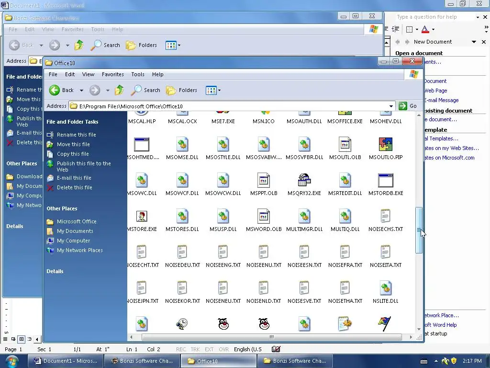490x368 pixels.
Task: Click the Back button in Office10 window
Action: click(x=61, y=90)
